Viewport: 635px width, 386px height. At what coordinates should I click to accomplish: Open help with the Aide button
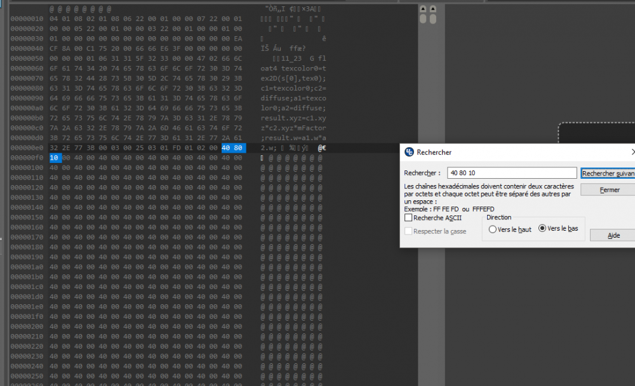tap(613, 235)
